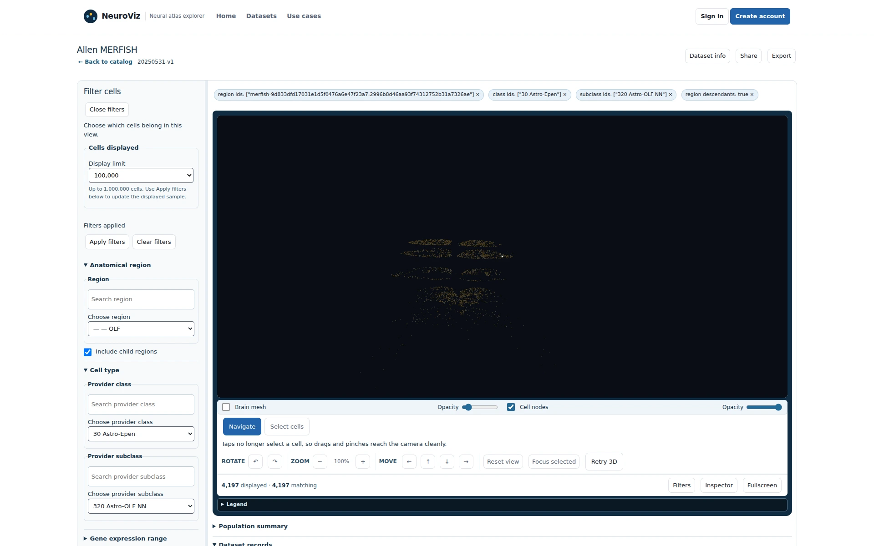Image resolution: width=874 pixels, height=546 pixels.
Task: Go to Home nav item
Action: pyautogui.click(x=226, y=16)
